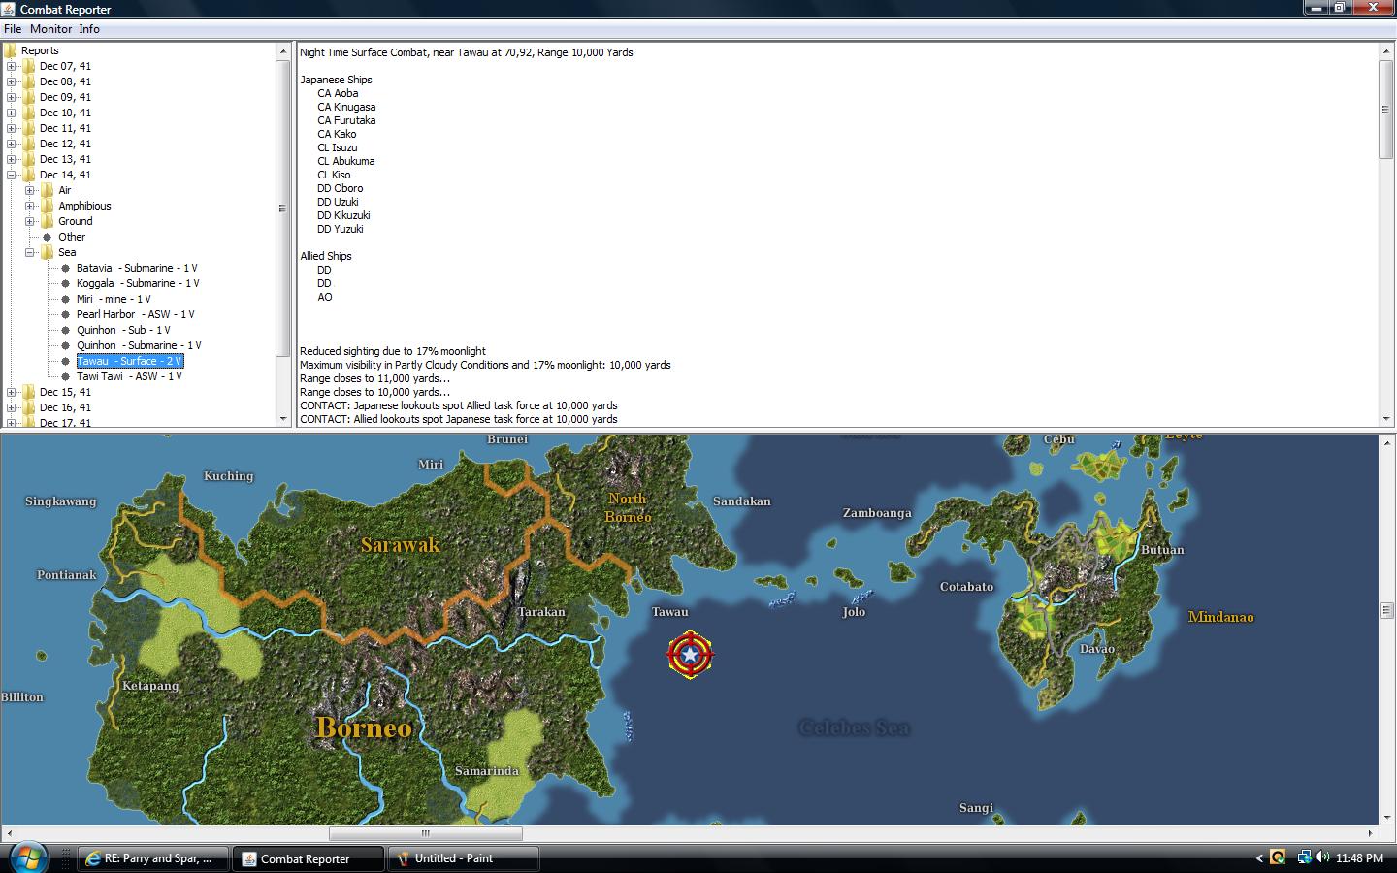Click the Tawau label on map
Viewport: 1397px width, 873px height.
pos(669,612)
